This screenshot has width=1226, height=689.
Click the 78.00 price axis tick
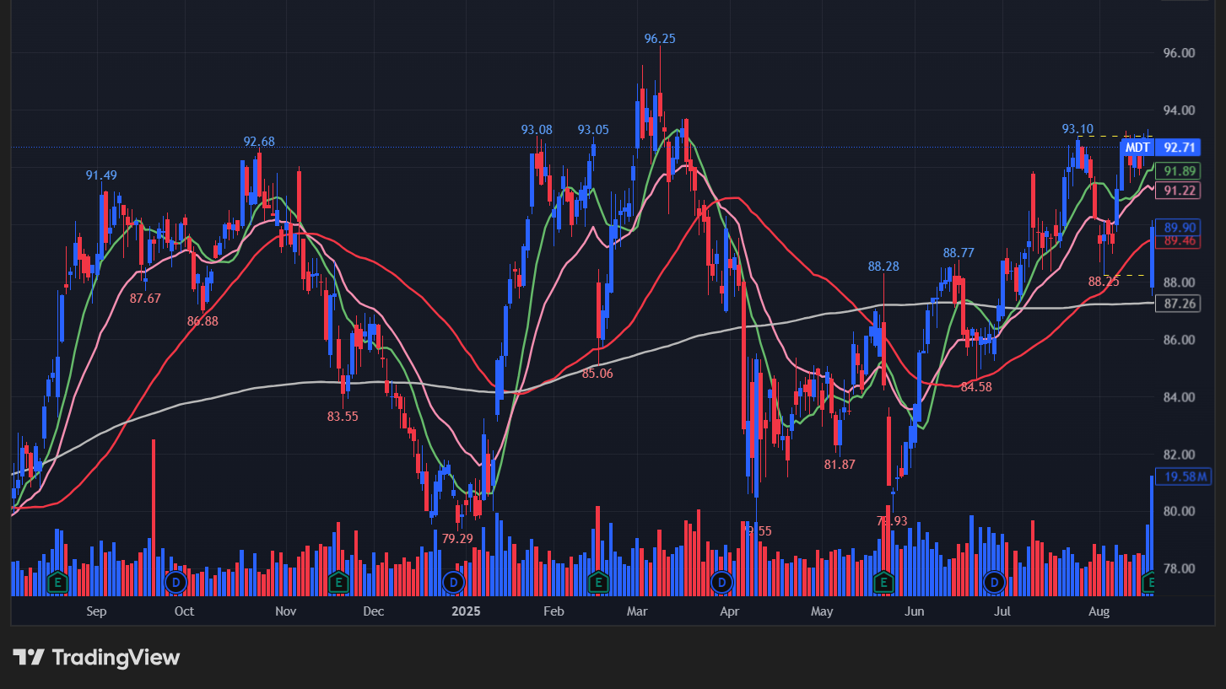point(1180,568)
